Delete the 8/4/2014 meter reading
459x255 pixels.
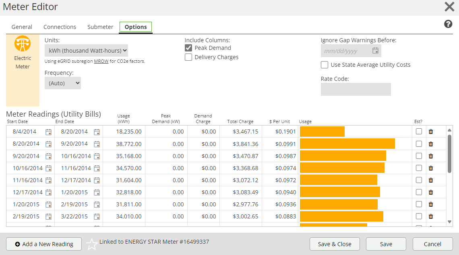pos(430,132)
